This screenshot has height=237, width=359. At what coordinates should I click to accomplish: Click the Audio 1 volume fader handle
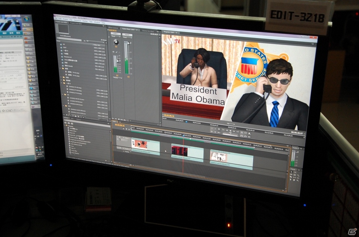tap(117, 61)
